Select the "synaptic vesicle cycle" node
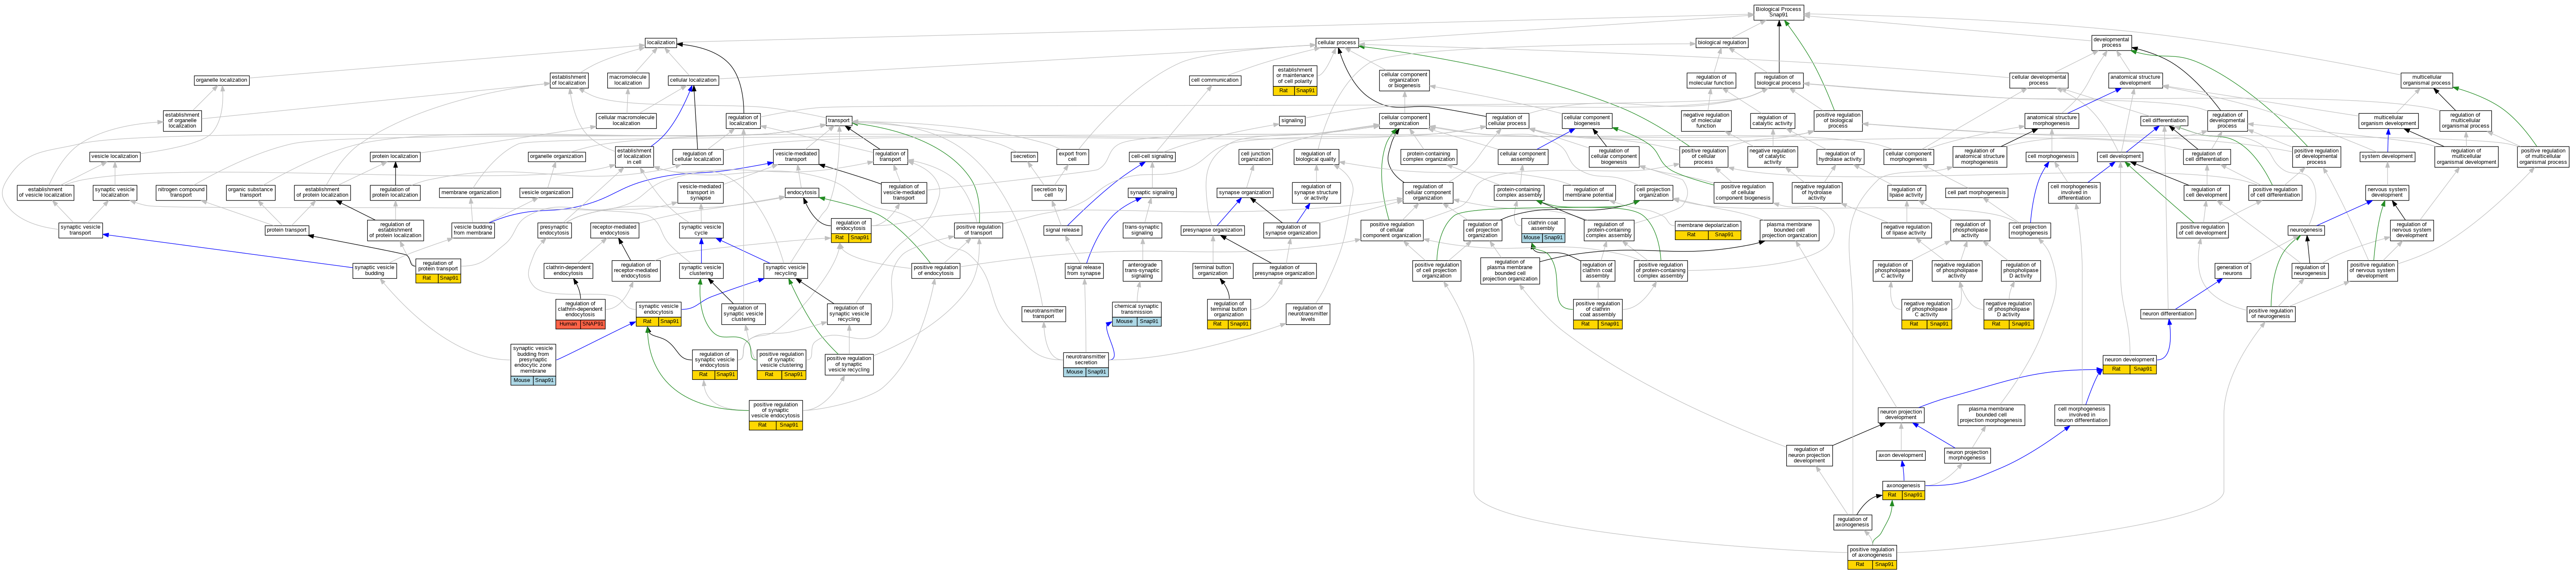This screenshot has width=2576, height=574. coord(701,231)
